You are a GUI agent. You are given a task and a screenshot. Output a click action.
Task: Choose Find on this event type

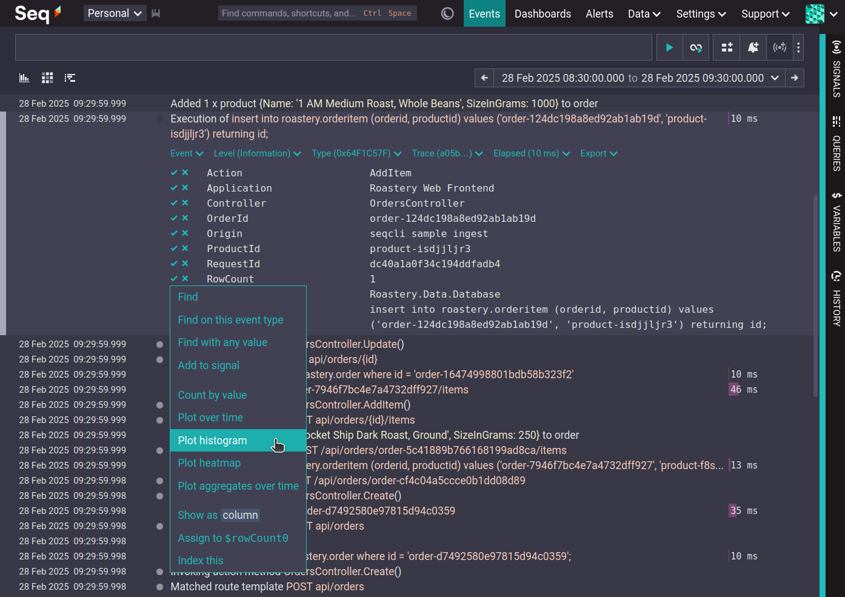pyautogui.click(x=238, y=320)
